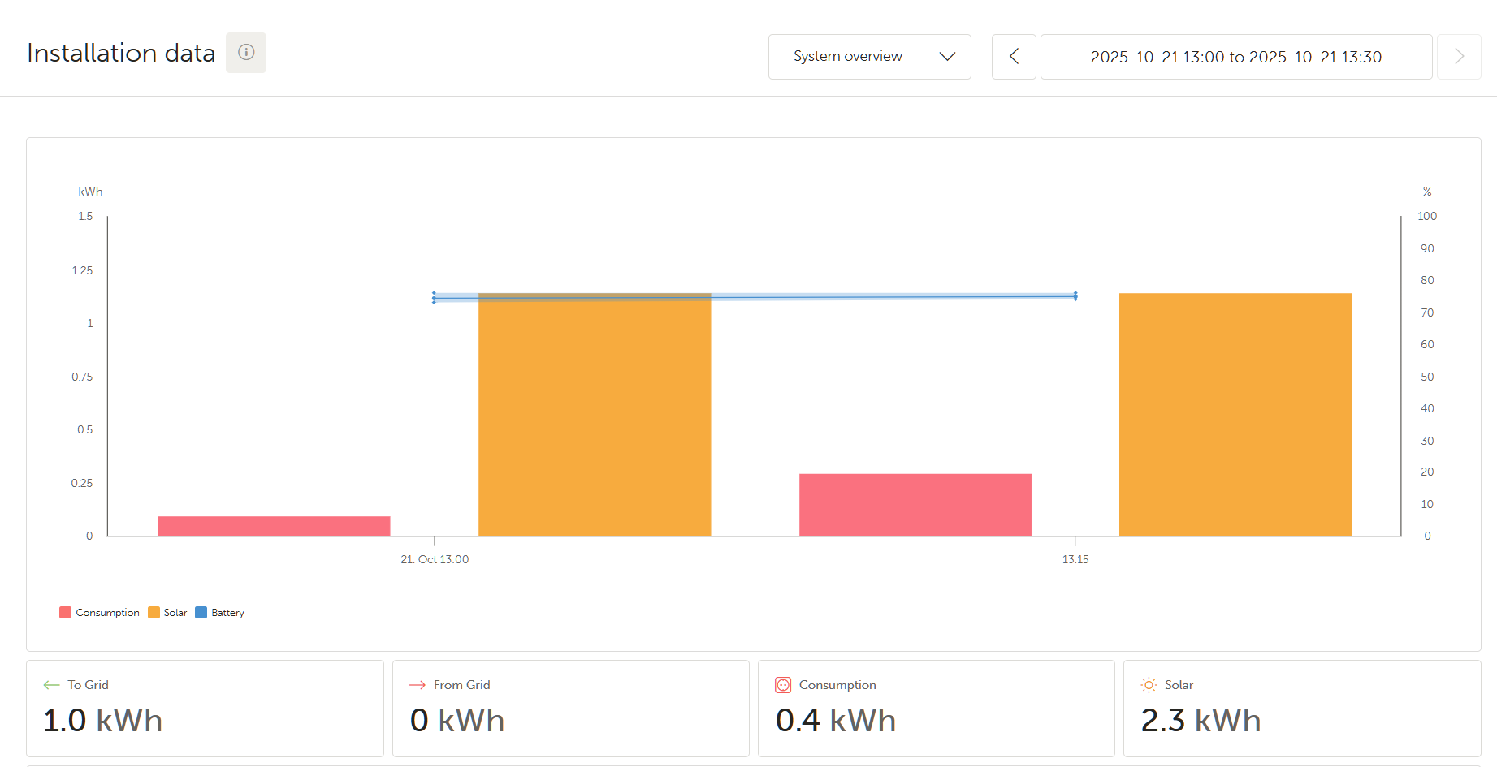
Task: Click the To Grid 1.0 kWh value
Action: pos(103,721)
